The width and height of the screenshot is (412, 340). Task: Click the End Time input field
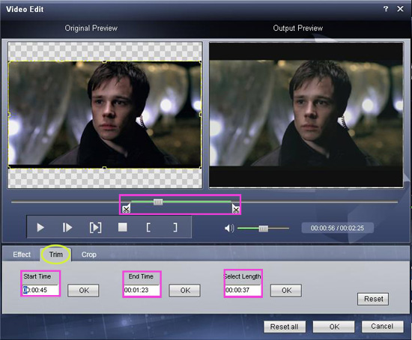coord(142,290)
